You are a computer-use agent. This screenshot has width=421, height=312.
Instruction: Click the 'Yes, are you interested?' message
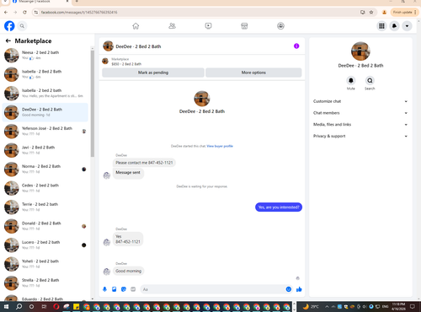(279, 207)
